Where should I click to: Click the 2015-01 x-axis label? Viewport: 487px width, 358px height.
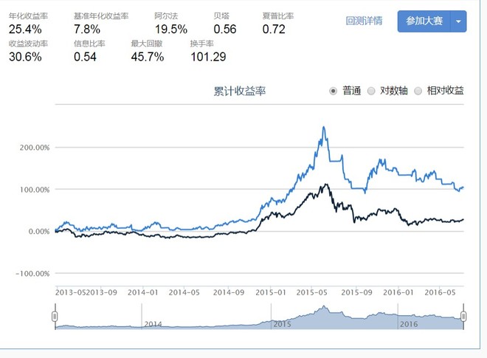pos(271,292)
